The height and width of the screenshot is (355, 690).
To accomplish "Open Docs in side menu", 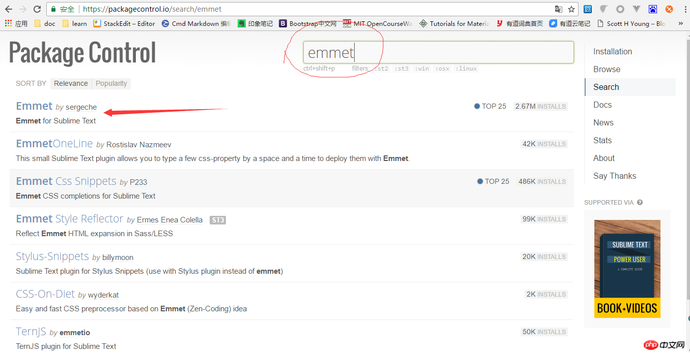I will [x=602, y=105].
